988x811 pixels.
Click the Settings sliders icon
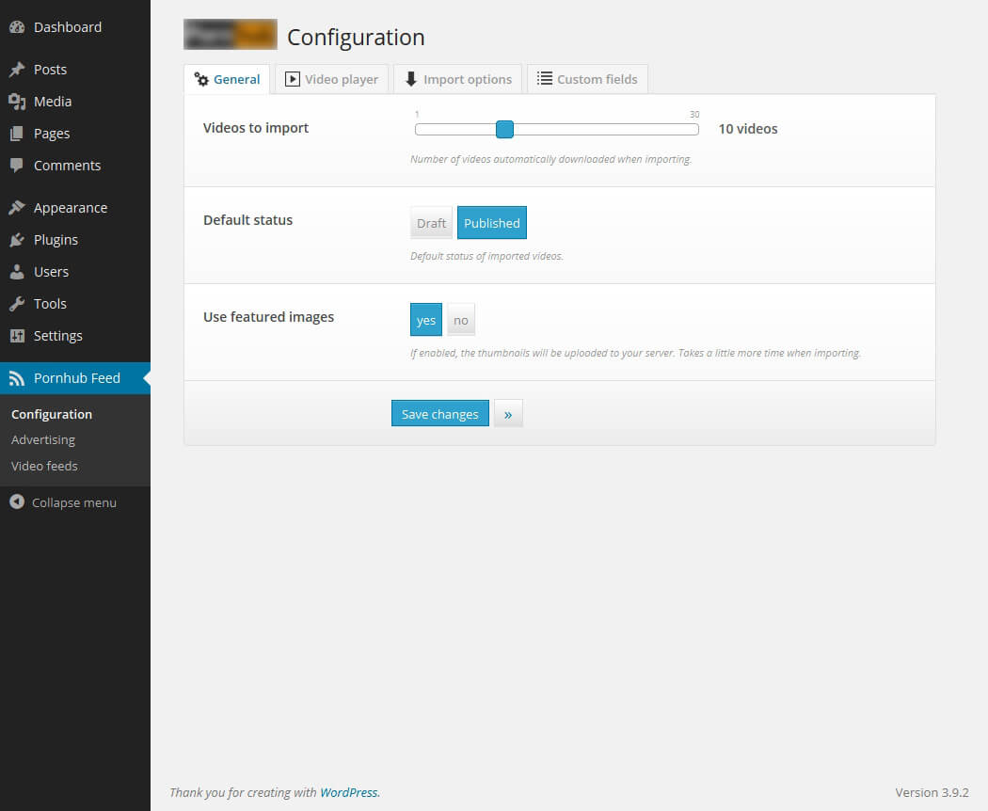click(17, 336)
